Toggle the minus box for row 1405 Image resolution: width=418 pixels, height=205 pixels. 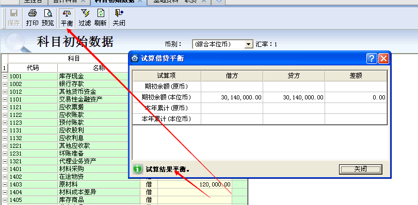pos(5,200)
